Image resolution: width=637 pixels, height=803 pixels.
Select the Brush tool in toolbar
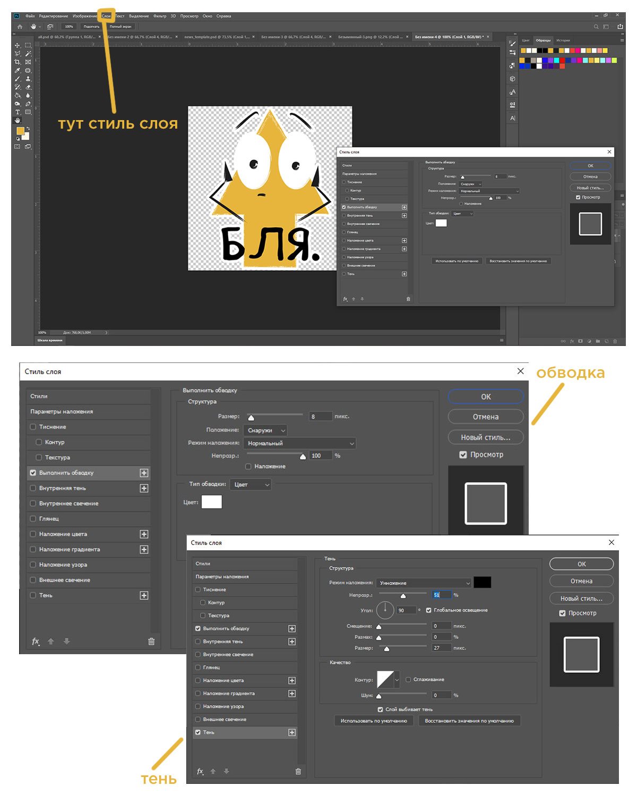point(17,79)
